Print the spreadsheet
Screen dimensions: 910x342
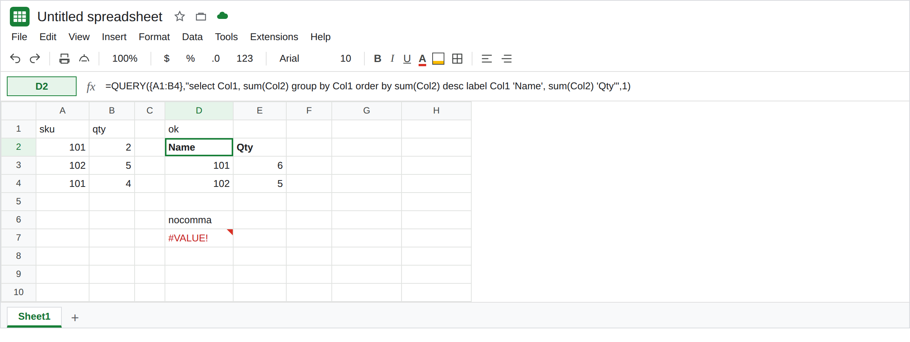pos(64,59)
